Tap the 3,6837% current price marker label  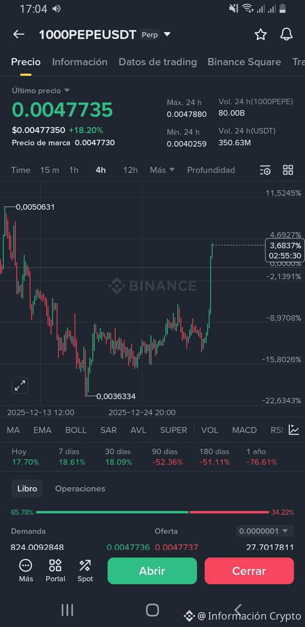point(285,250)
